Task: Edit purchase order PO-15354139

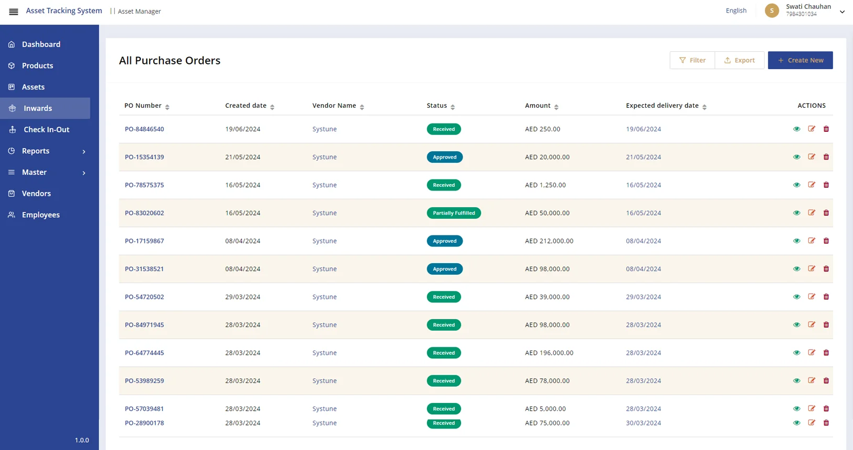Action: pos(812,157)
